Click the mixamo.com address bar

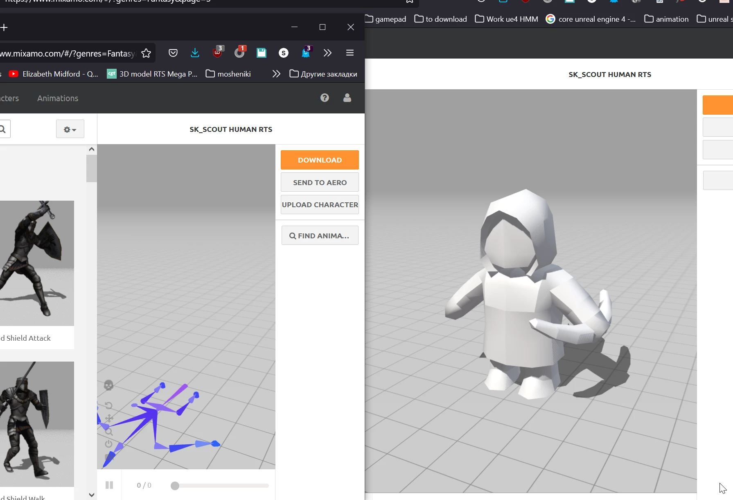(68, 53)
